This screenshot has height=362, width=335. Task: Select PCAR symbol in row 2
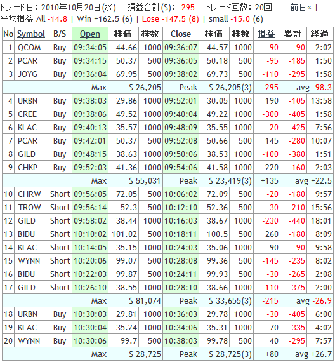tap(27, 61)
